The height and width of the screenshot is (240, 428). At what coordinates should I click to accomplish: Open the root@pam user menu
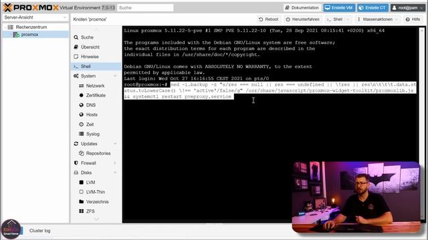[x=408, y=7]
